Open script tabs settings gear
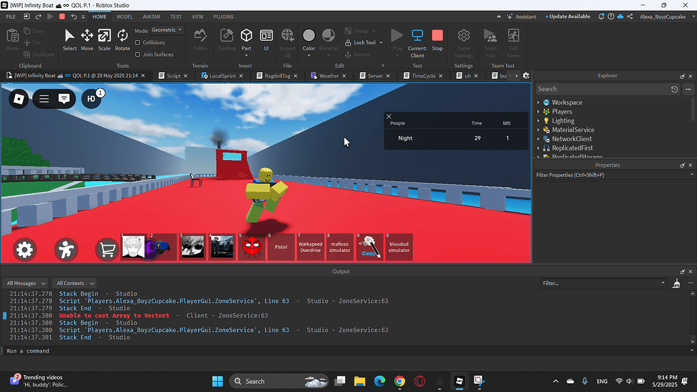The width and height of the screenshot is (697, 392). [x=526, y=76]
